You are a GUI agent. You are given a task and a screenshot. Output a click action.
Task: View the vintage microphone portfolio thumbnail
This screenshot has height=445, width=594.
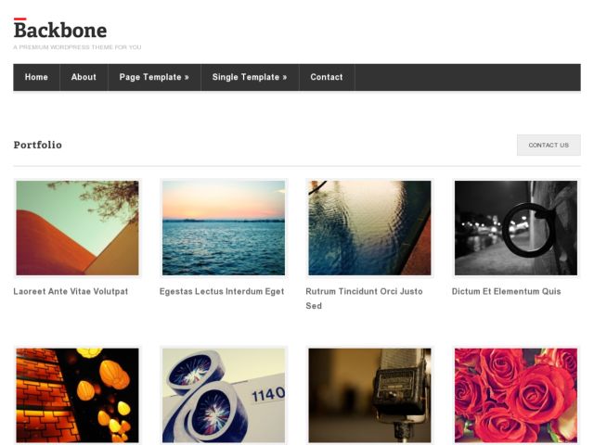(x=369, y=396)
